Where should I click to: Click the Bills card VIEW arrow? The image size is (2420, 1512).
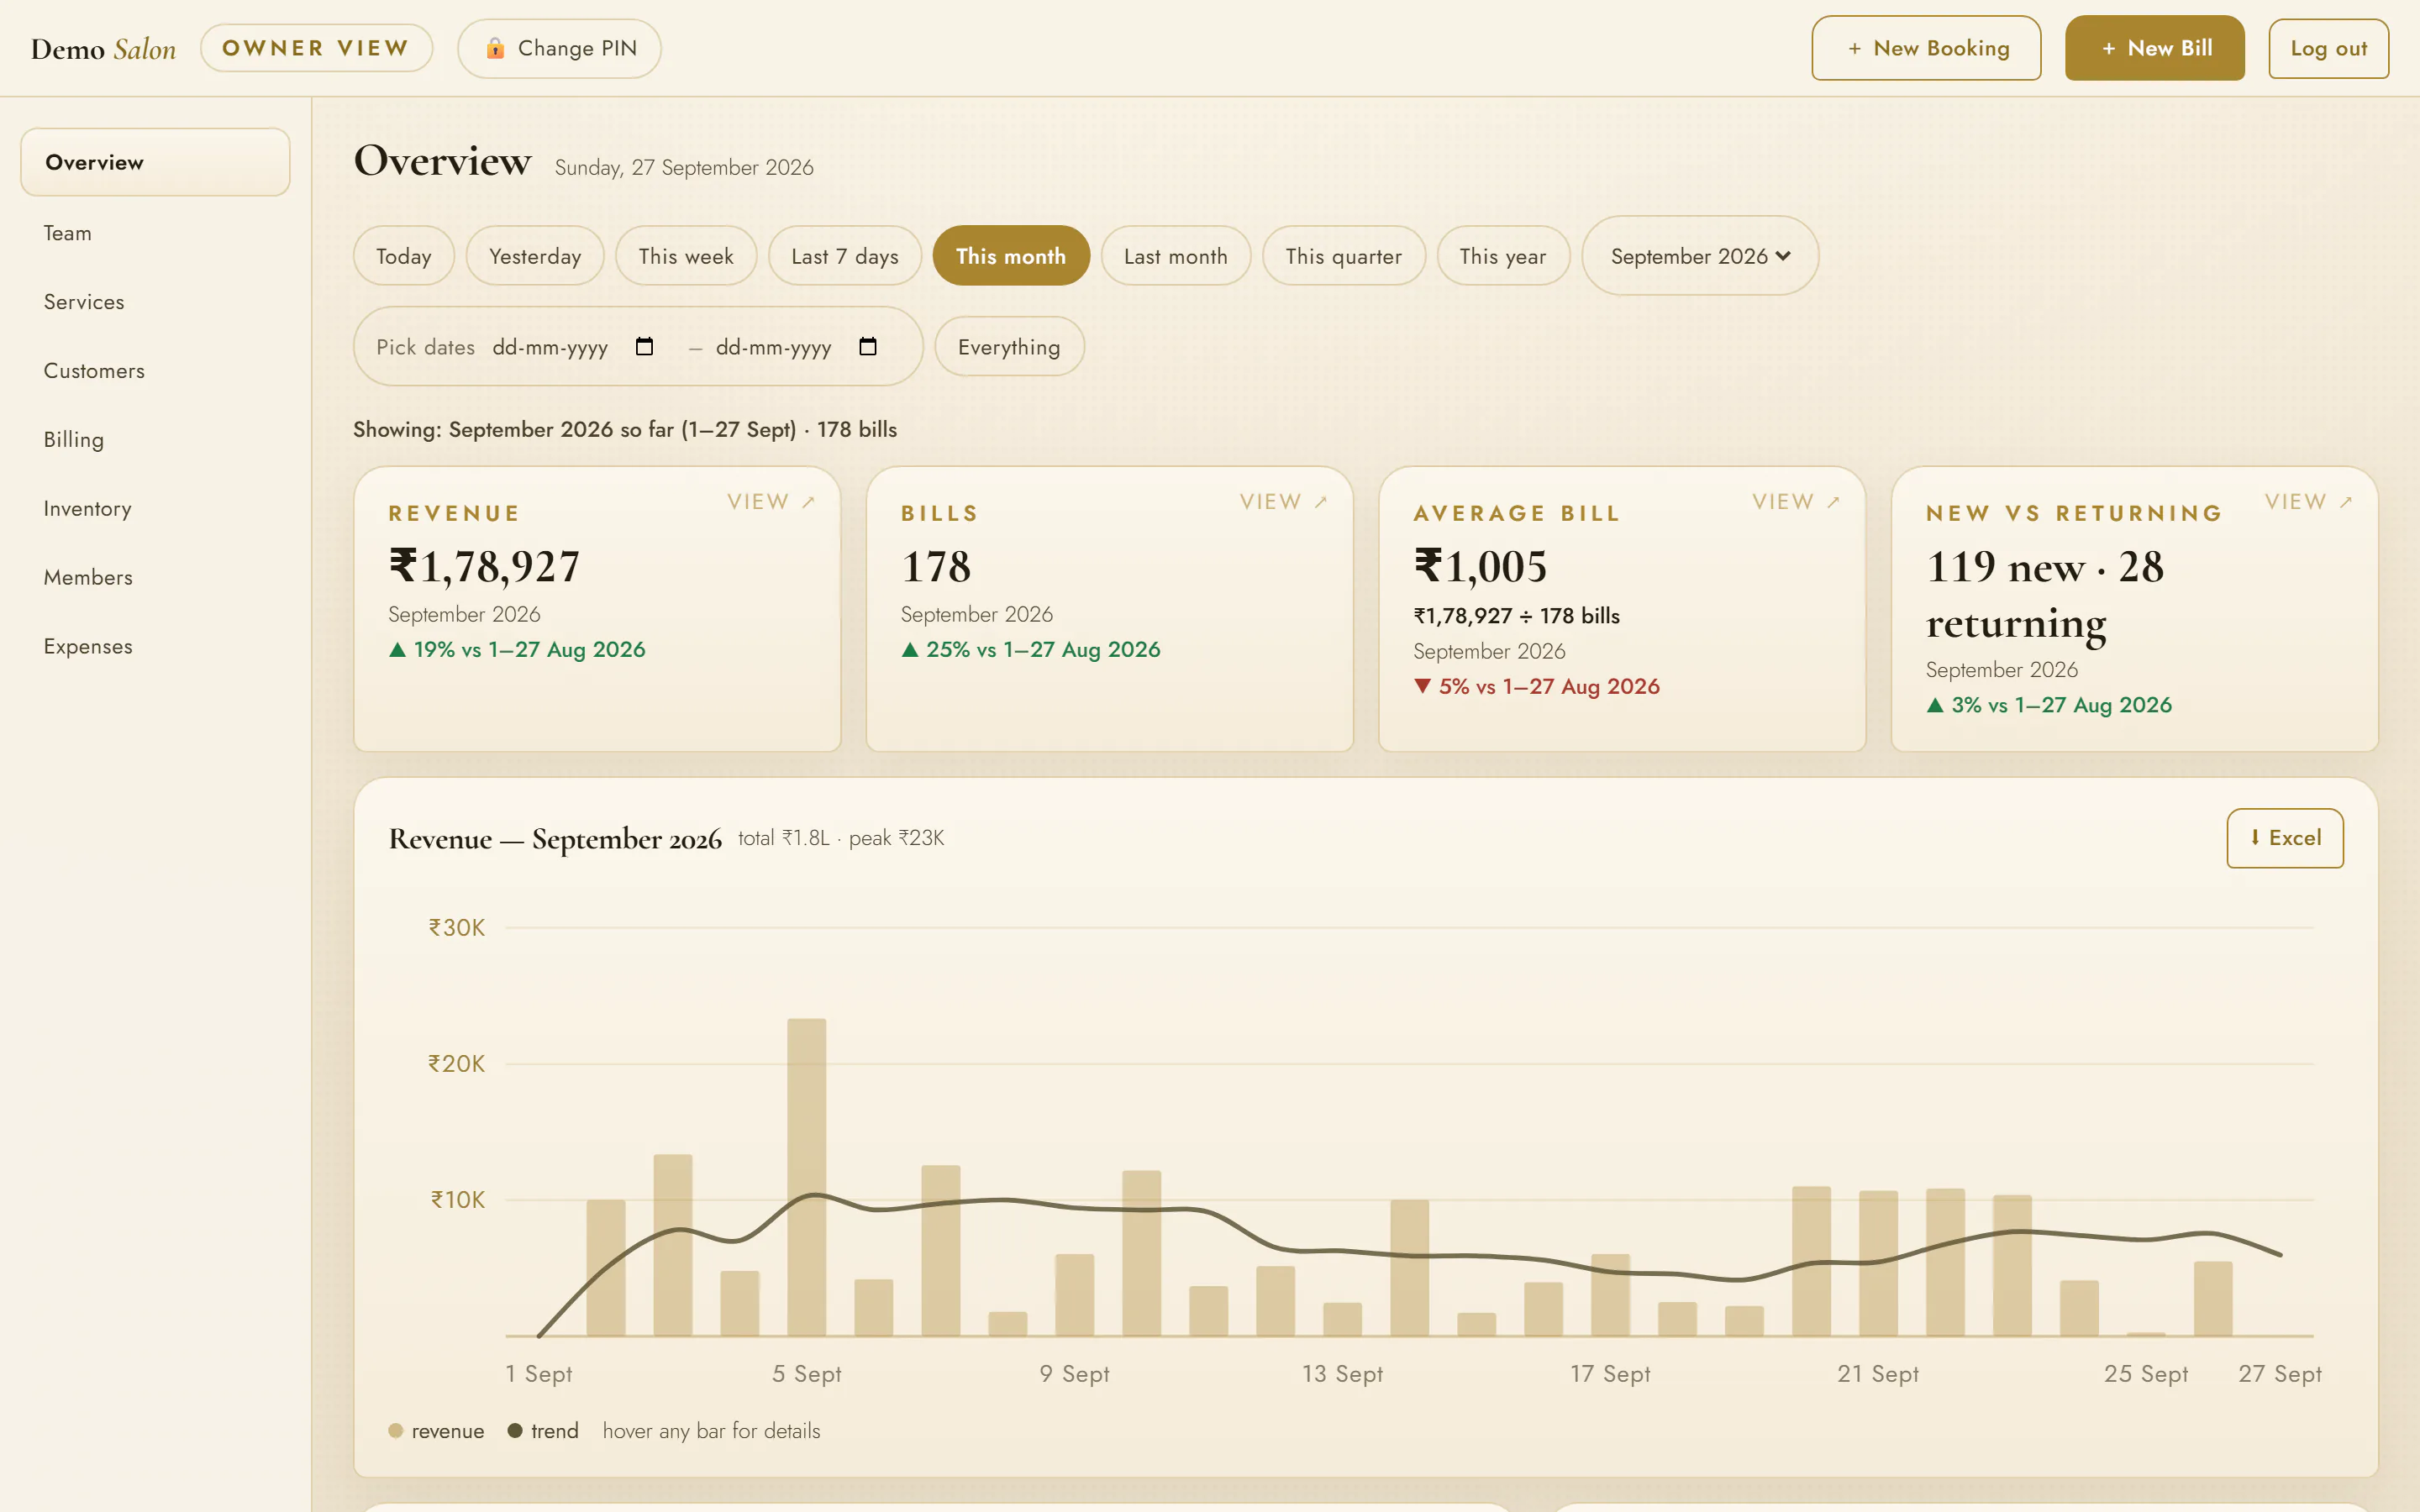click(x=1321, y=502)
